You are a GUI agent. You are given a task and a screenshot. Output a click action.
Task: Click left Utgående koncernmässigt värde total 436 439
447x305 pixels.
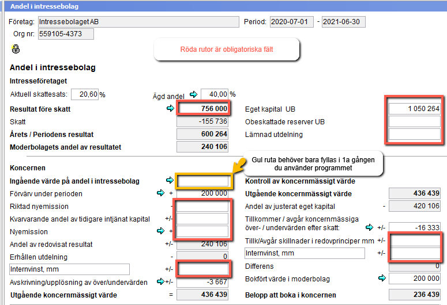point(202,295)
